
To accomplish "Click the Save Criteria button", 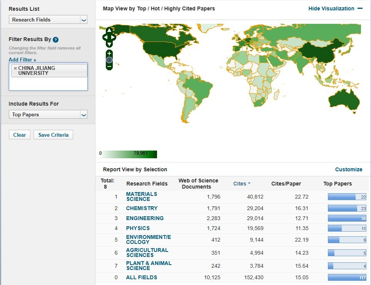I will pos(53,135).
